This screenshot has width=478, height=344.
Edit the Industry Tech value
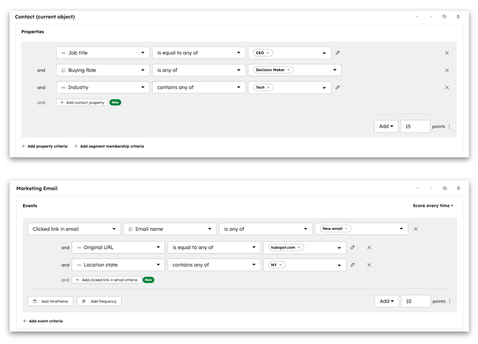(x=338, y=87)
